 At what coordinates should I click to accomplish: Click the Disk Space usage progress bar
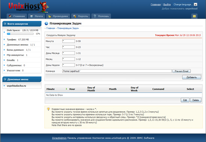pyautogui.click(x=20, y=34)
